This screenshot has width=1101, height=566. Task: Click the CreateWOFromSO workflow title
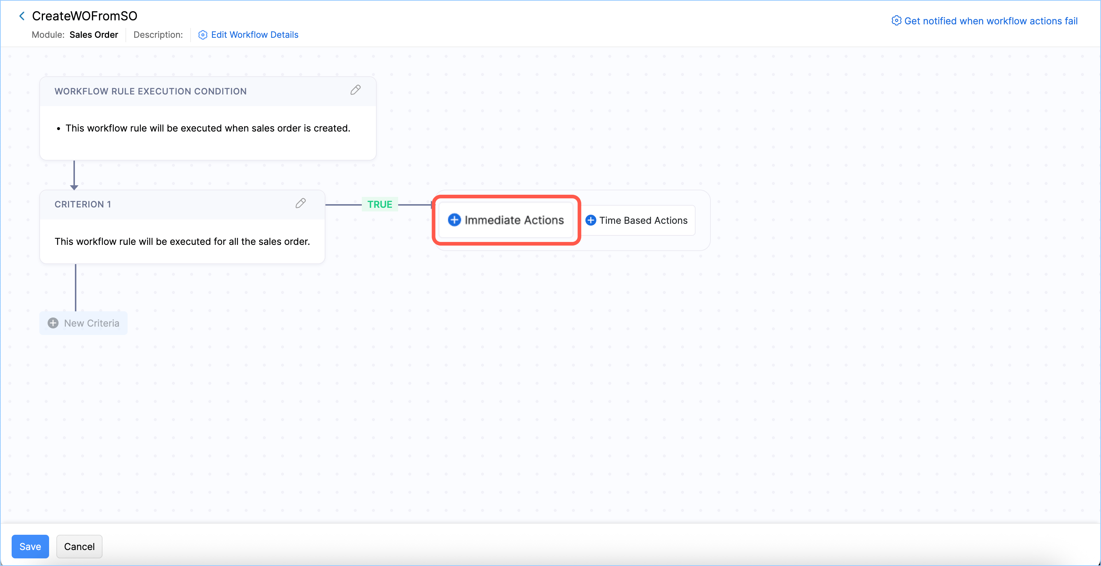point(85,16)
